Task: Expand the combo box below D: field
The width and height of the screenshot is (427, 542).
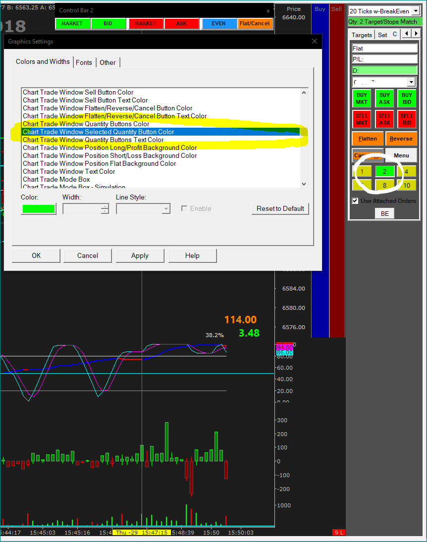Action: coord(411,82)
